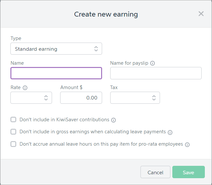Click the Don't accrue annual leave hours label text
212x185 pixels.
point(101,144)
